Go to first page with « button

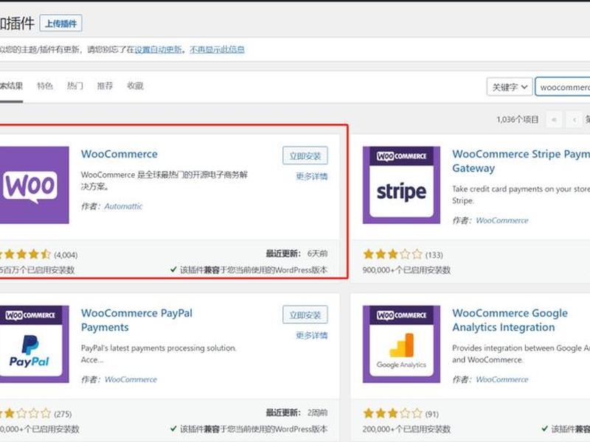coord(554,120)
